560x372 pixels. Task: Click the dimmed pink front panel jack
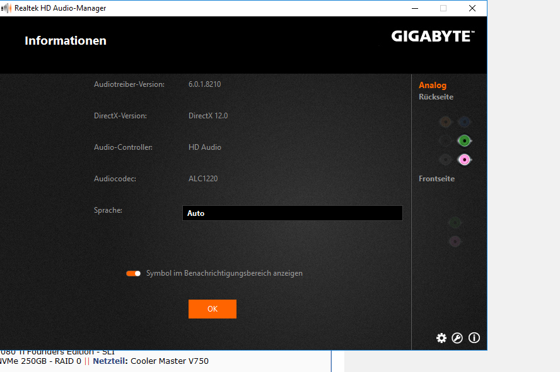pos(455,242)
